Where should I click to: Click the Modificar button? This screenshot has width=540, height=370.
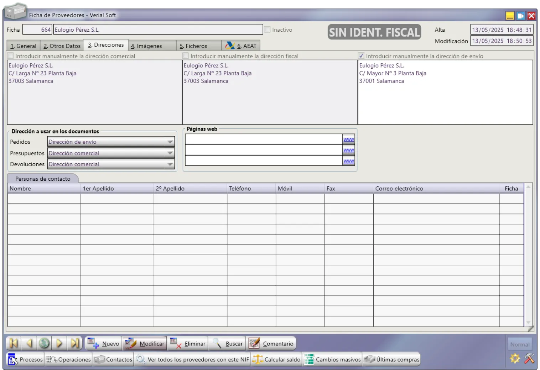pyautogui.click(x=145, y=344)
